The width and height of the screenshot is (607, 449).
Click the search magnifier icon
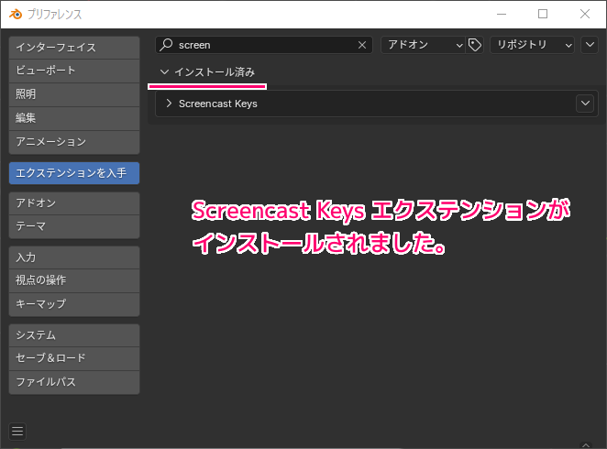pyautogui.click(x=167, y=45)
